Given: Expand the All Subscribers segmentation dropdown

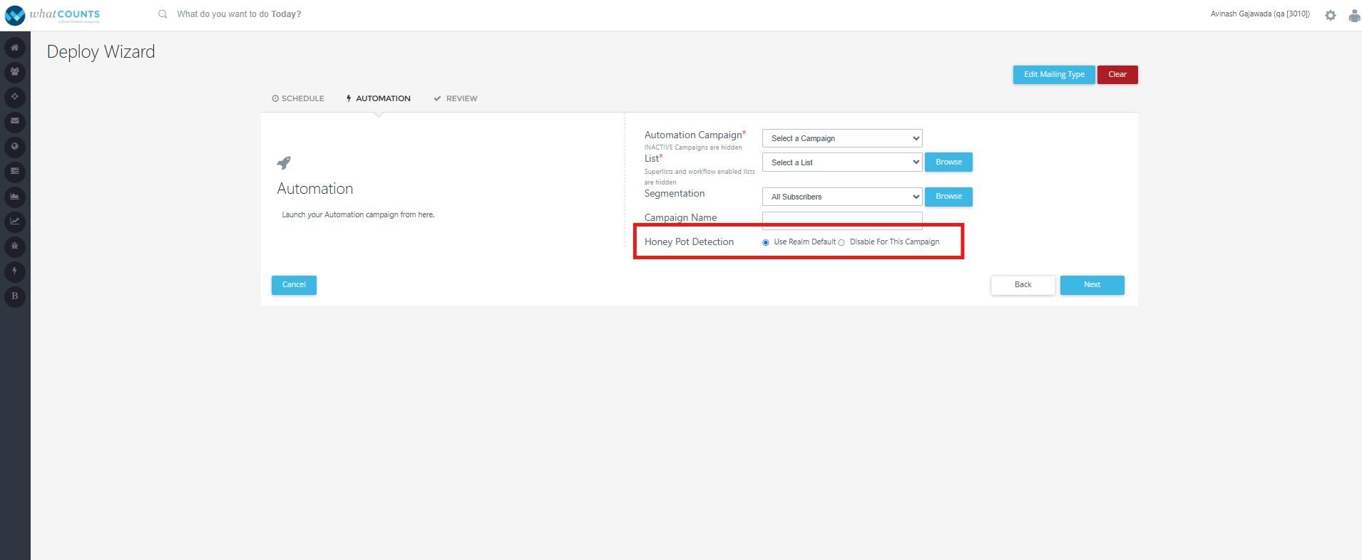Looking at the screenshot, I should (x=842, y=197).
